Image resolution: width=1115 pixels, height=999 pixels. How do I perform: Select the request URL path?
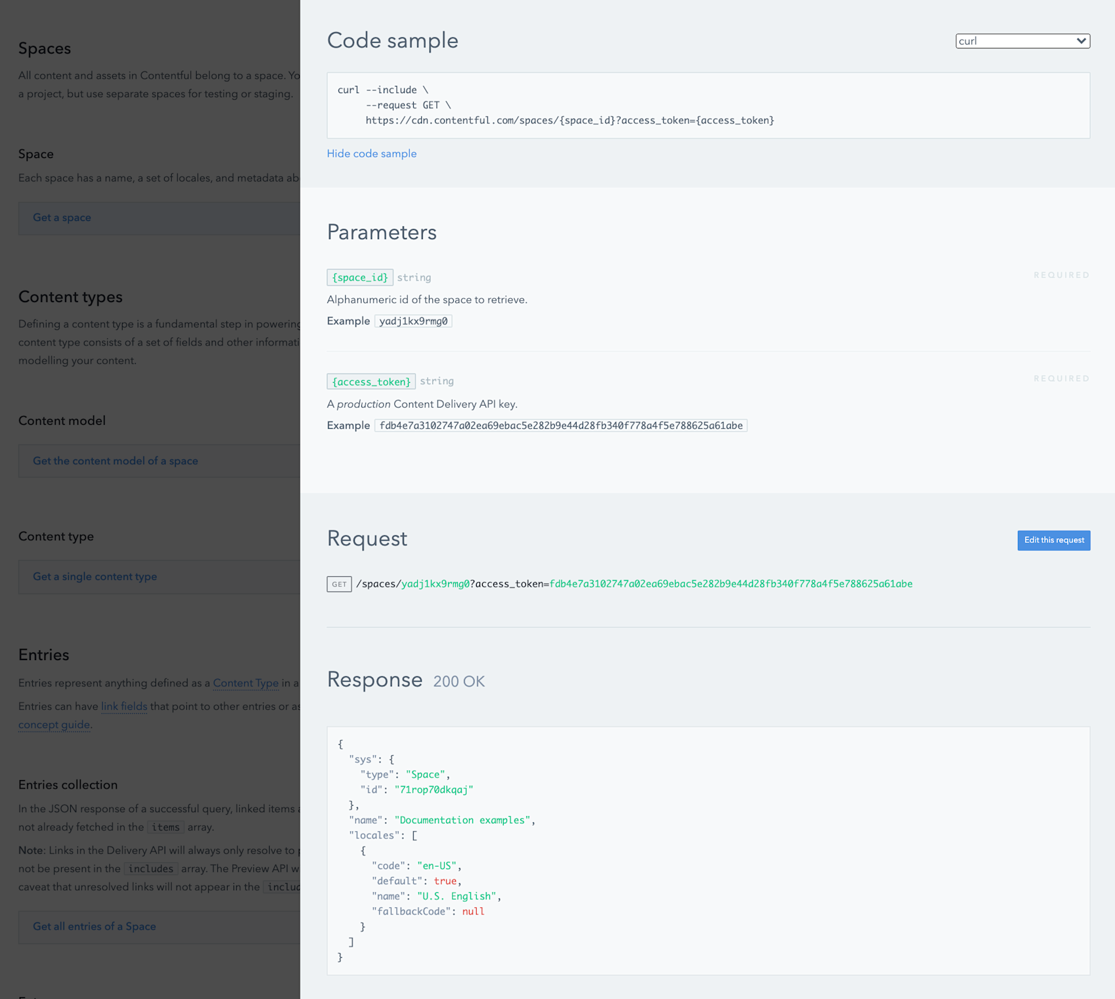[x=634, y=583]
